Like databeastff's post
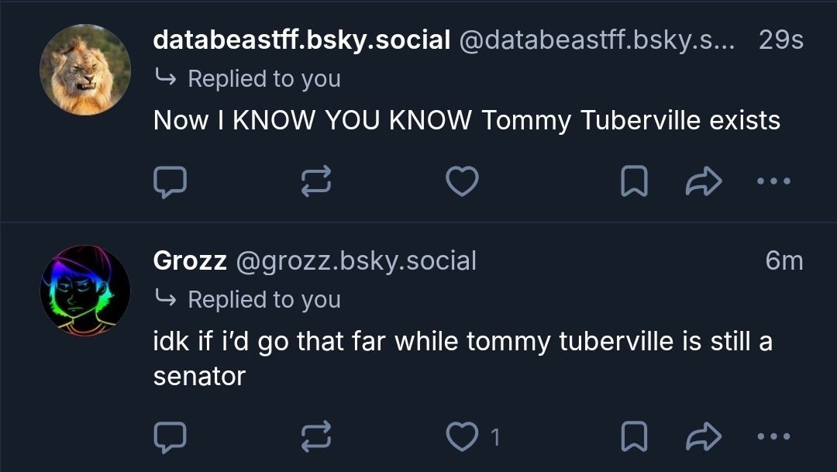 [x=463, y=181]
